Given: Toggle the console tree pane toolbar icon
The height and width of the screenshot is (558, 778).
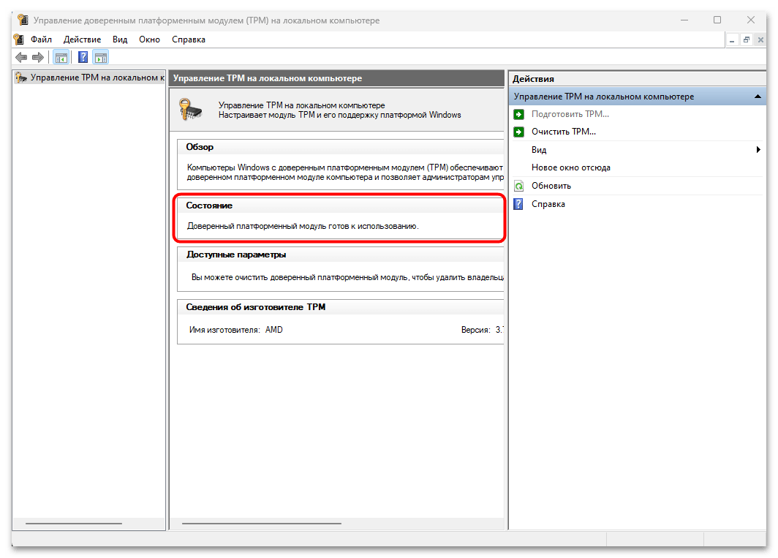Looking at the screenshot, I should click(x=61, y=57).
